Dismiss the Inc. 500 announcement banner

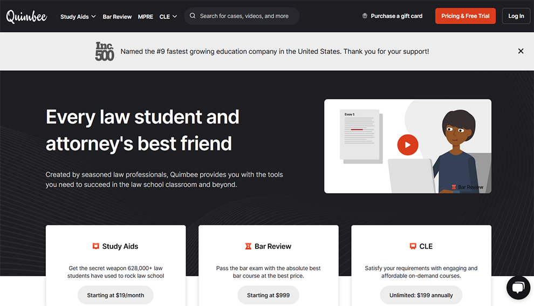[x=521, y=51]
